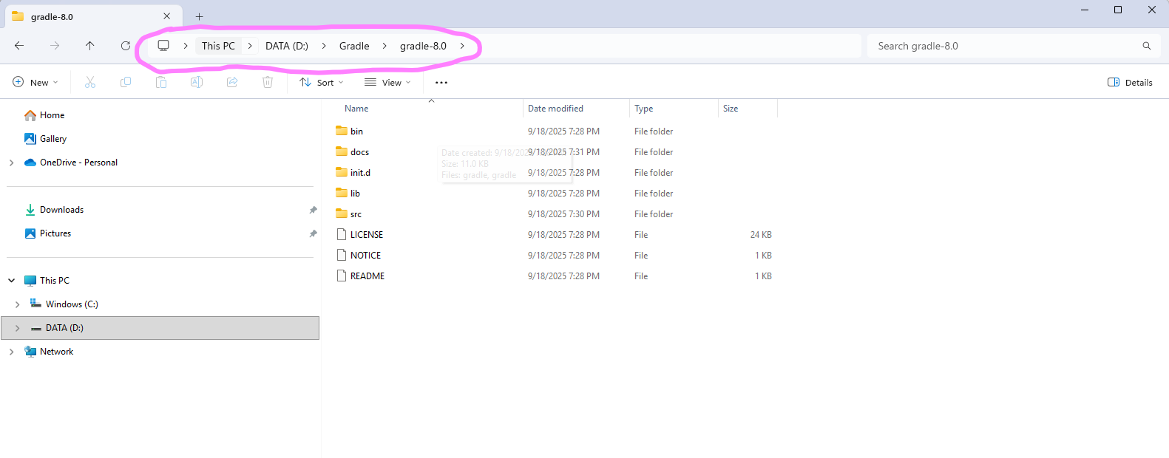The width and height of the screenshot is (1169, 458).
Task: Expand the OneDrive - Personal tree node
Action: [x=11, y=163]
